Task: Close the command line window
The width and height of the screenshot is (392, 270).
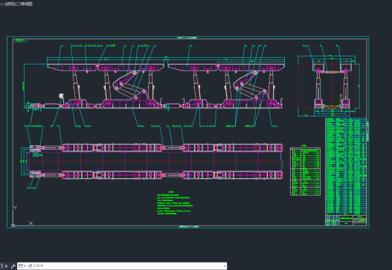Action: pyautogui.click(x=6, y=266)
